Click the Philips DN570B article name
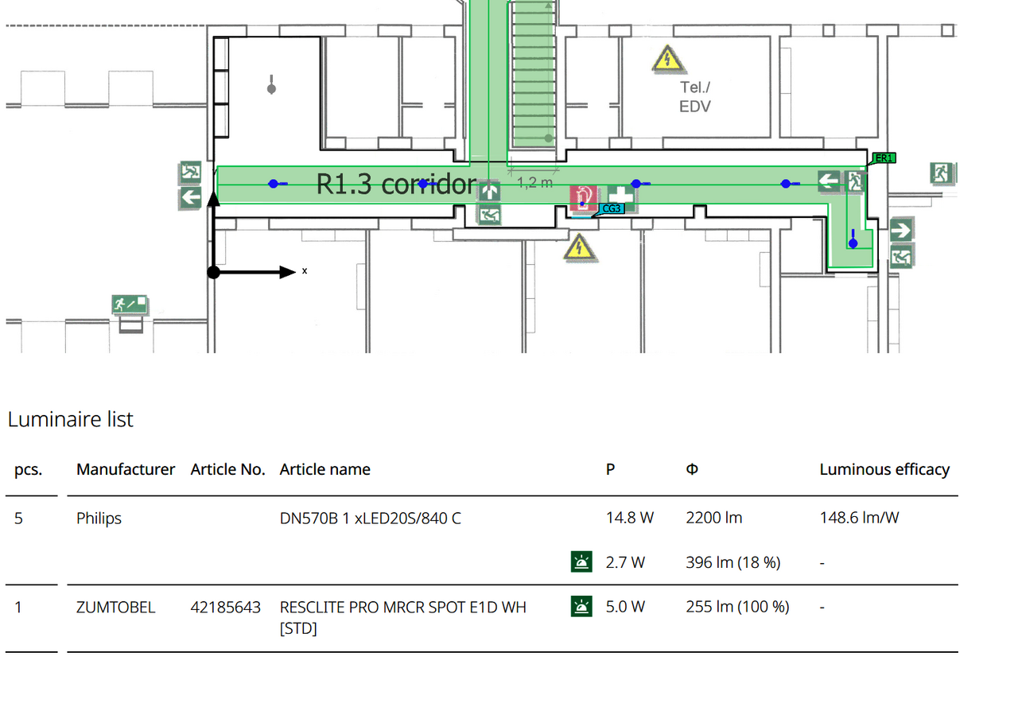The height and width of the screenshot is (703, 1018). tap(370, 518)
